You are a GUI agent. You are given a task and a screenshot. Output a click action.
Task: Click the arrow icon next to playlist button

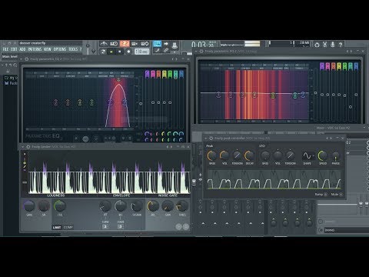[166, 44]
